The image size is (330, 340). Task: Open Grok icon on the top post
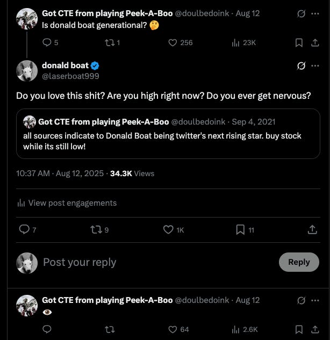302,13
